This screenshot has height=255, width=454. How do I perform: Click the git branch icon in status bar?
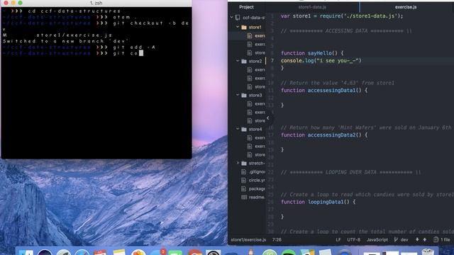(396, 239)
